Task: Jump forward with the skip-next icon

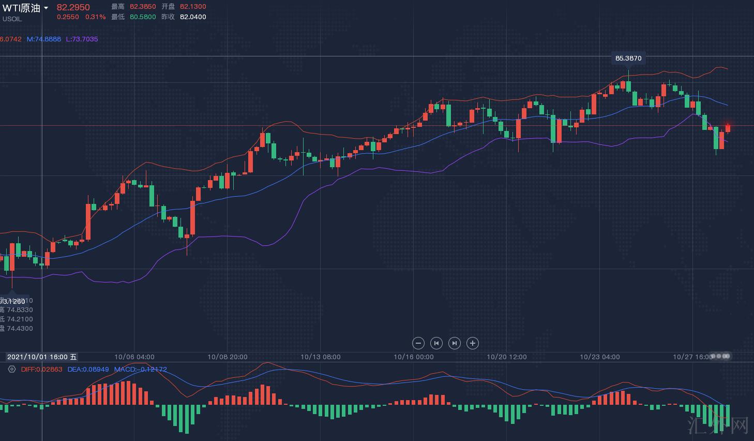Action: pos(455,343)
